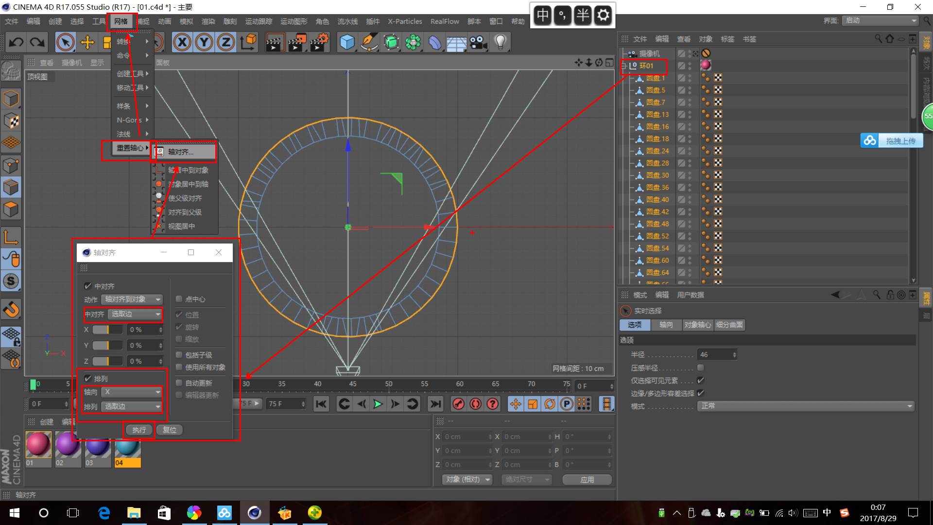Add a cube primitive object
The image size is (933, 525).
click(347, 42)
